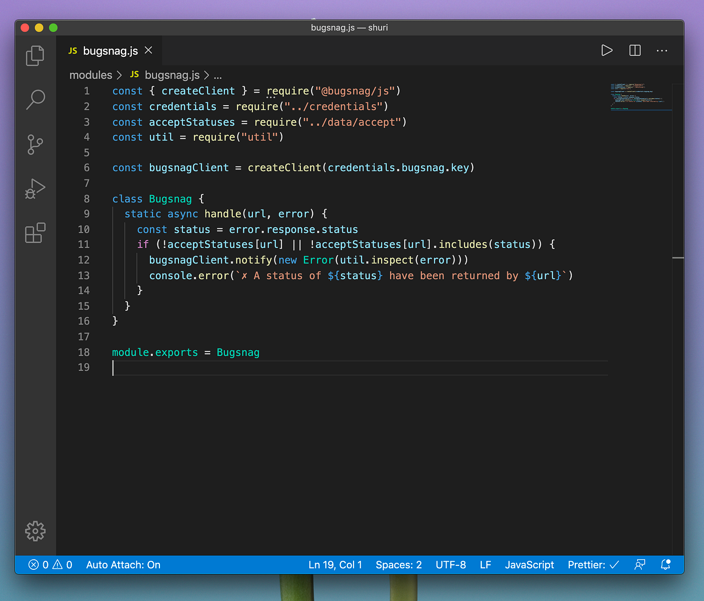This screenshot has width=704, height=601.
Task: Run the bugsnag.js file
Action: pyautogui.click(x=606, y=50)
